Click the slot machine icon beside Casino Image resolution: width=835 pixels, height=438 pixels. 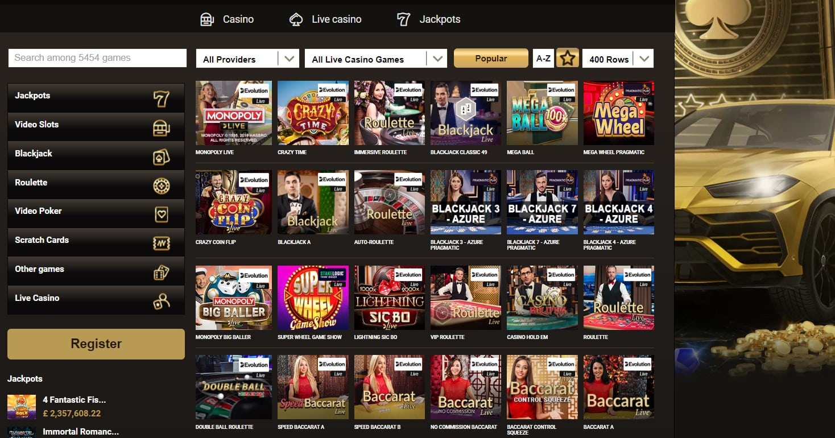click(207, 19)
